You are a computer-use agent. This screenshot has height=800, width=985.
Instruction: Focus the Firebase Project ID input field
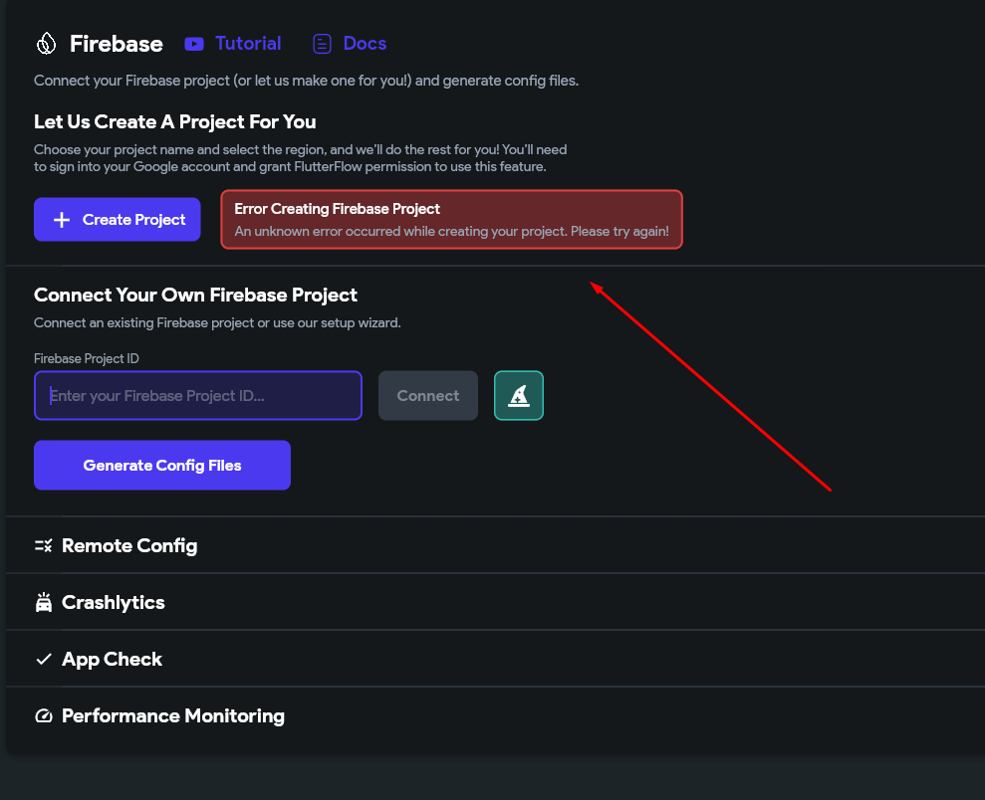(198, 395)
